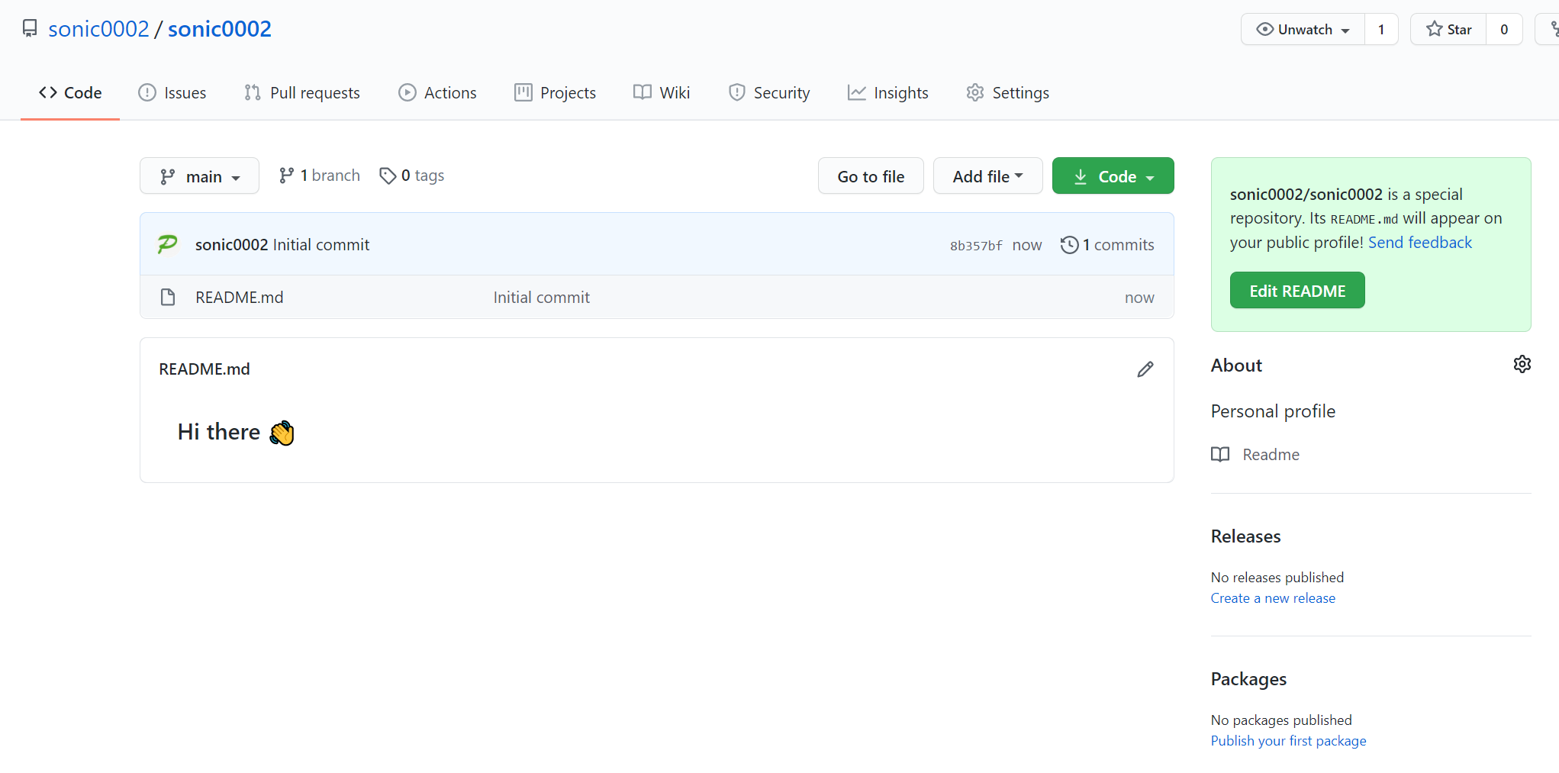
Task: Switch to the Pull requests tab
Action: [x=302, y=93]
